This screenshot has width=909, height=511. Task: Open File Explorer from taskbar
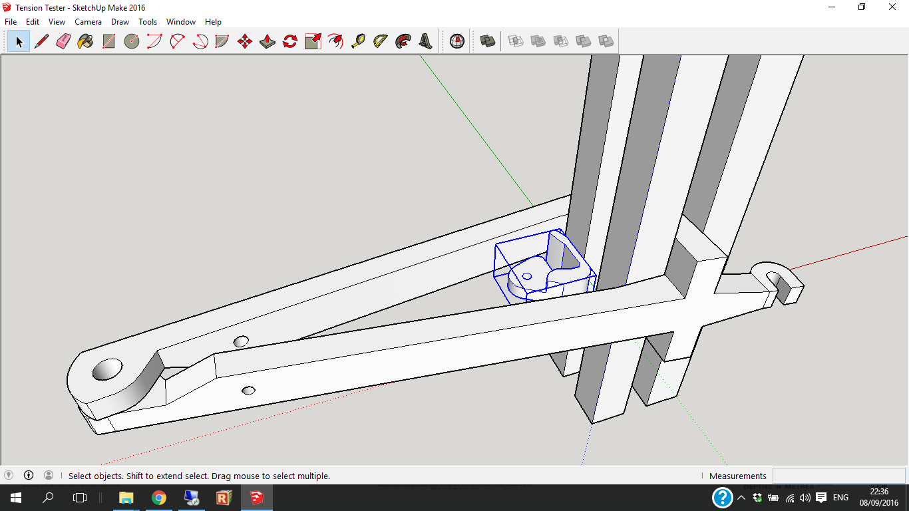tap(126, 497)
